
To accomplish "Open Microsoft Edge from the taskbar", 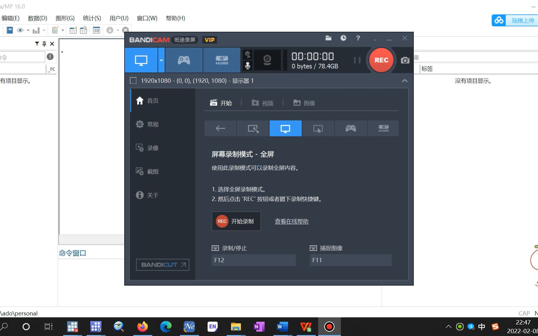I will coord(166,326).
